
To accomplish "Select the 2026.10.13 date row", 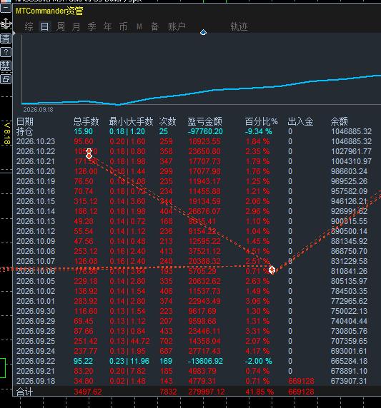I will (x=36, y=221).
